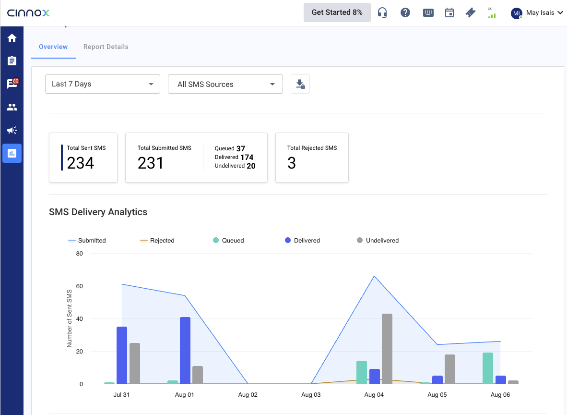Click the reports chart sidebar icon
The width and height of the screenshot is (567, 415).
pyautogui.click(x=12, y=153)
